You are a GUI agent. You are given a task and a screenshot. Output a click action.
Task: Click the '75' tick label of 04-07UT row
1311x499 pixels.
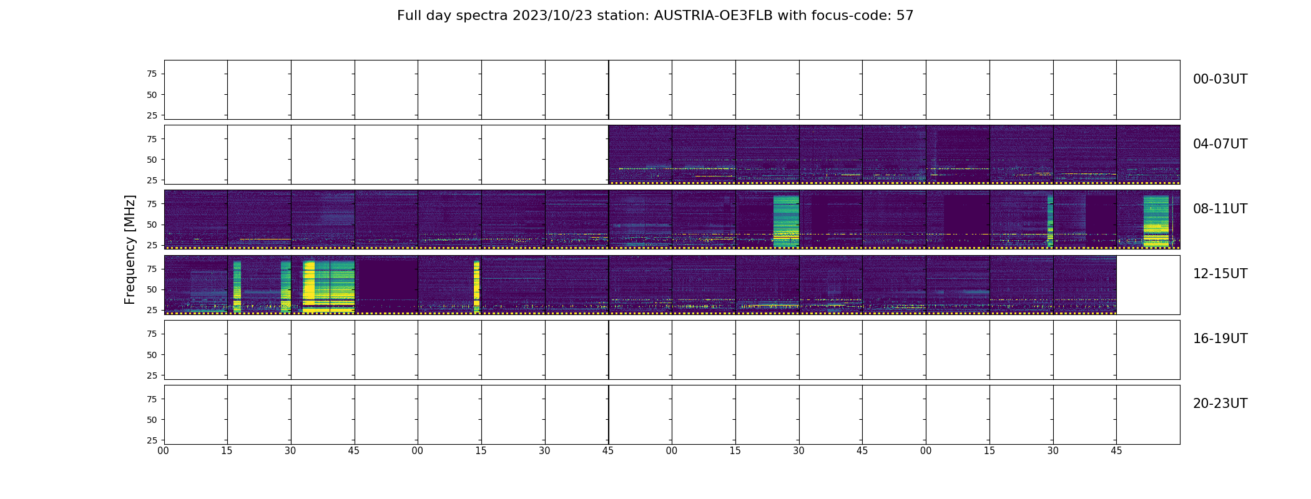152,139
